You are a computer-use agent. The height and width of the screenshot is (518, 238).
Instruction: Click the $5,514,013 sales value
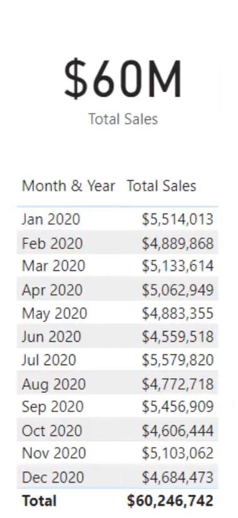click(x=178, y=219)
